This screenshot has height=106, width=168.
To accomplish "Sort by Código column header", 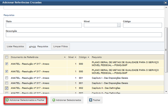I will click(x=84, y=57).
